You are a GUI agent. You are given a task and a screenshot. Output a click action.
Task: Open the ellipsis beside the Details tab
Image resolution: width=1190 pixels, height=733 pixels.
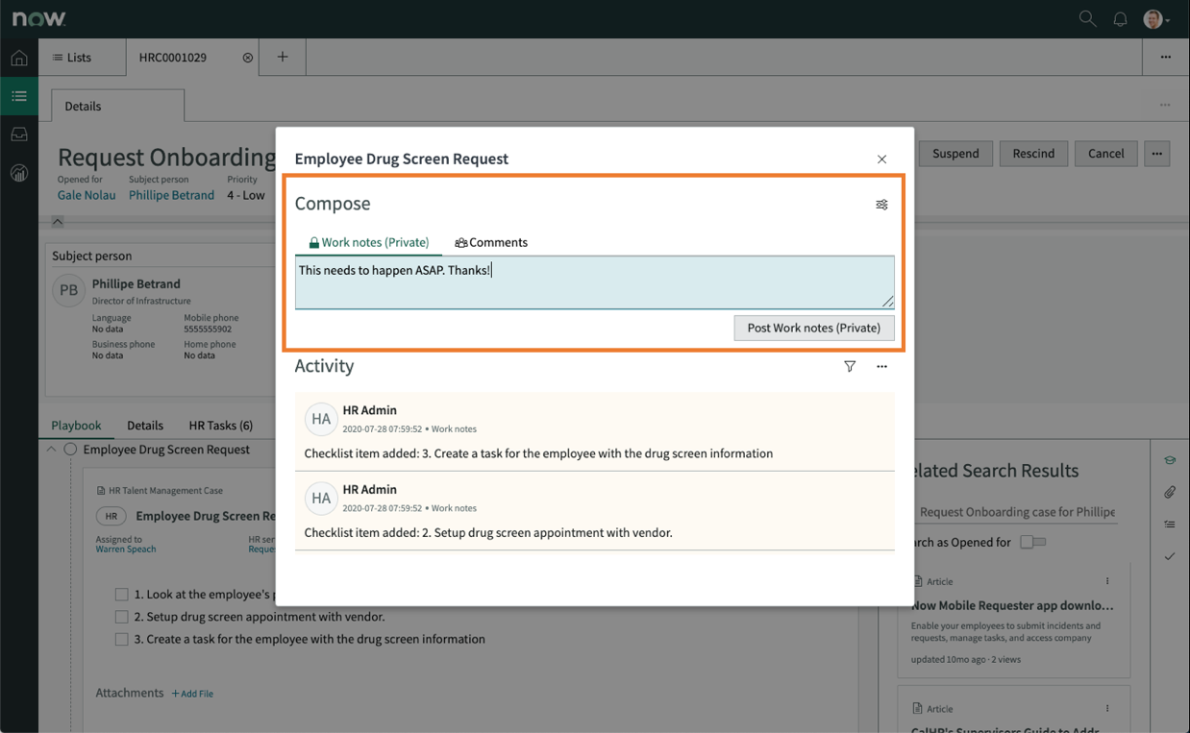1165,105
